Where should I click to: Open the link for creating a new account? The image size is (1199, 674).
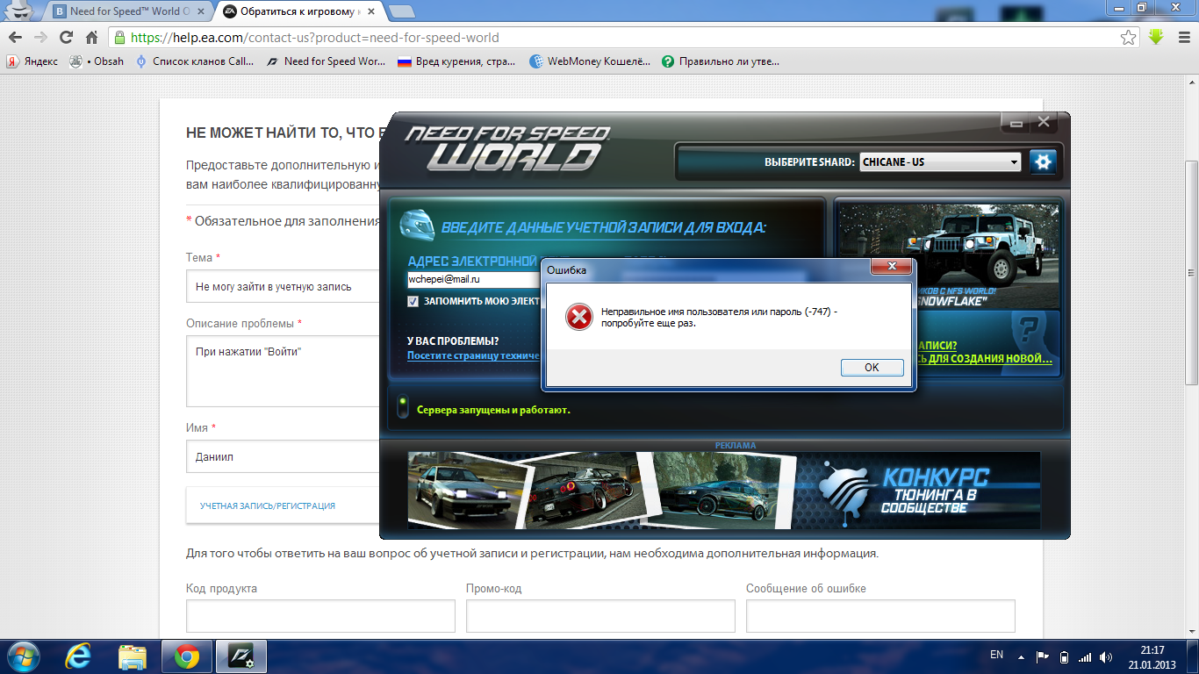pyautogui.click(x=985, y=359)
